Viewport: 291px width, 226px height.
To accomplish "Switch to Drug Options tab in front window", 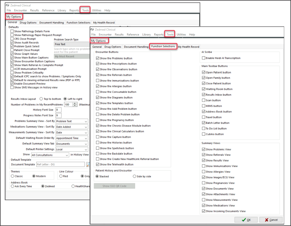I will point(113,47).
